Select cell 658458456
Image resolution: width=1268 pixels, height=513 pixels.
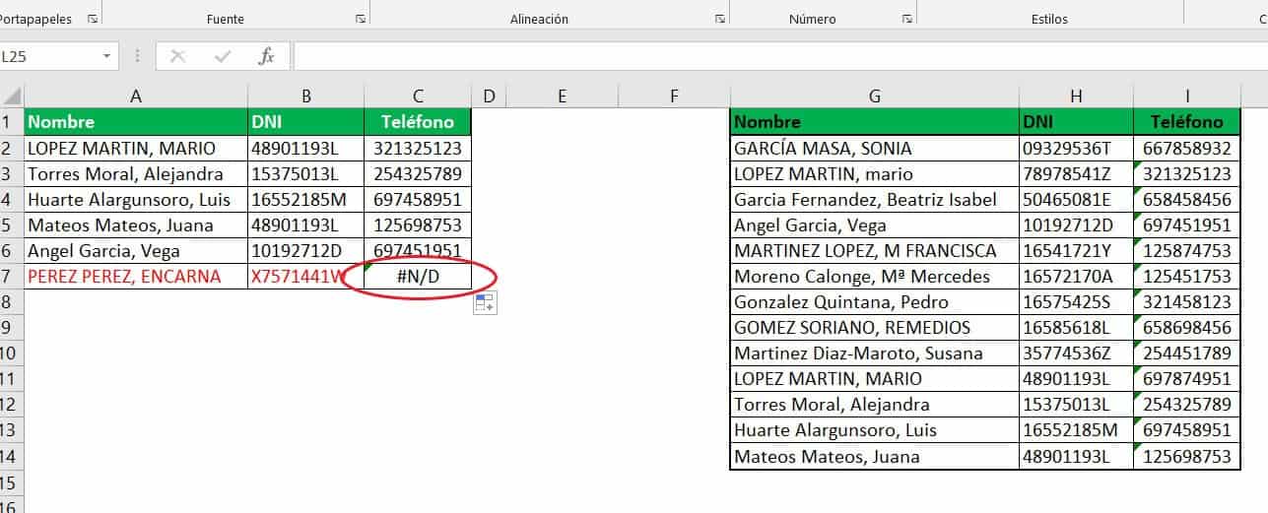click(x=1187, y=200)
